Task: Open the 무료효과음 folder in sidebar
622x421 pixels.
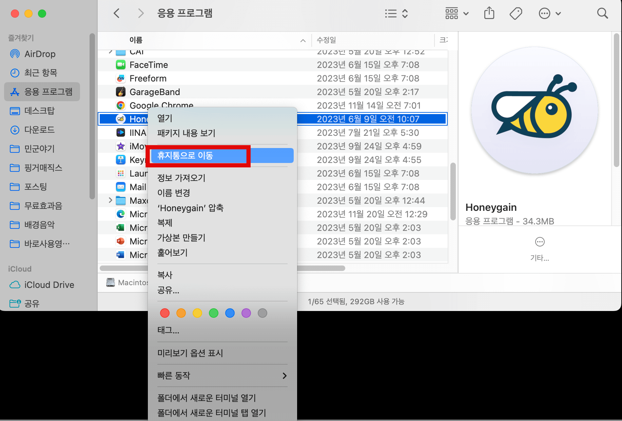Action: (x=42, y=206)
